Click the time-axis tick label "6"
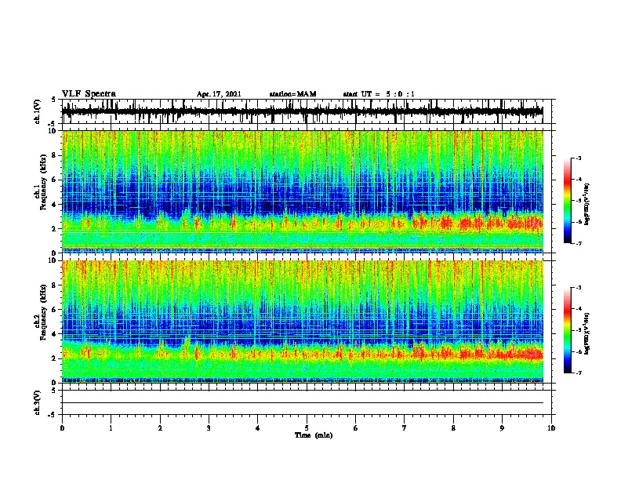 tap(356, 428)
